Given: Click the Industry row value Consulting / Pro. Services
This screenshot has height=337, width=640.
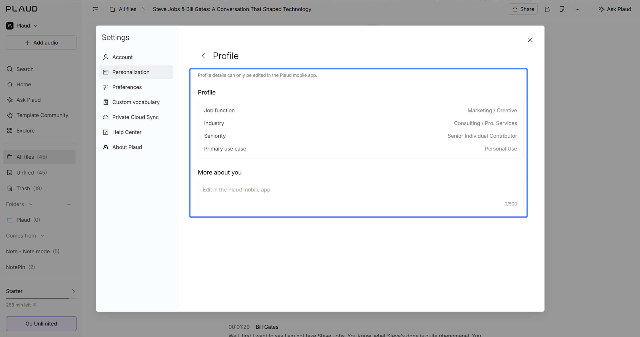Looking at the screenshot, I should coord(485,123).
